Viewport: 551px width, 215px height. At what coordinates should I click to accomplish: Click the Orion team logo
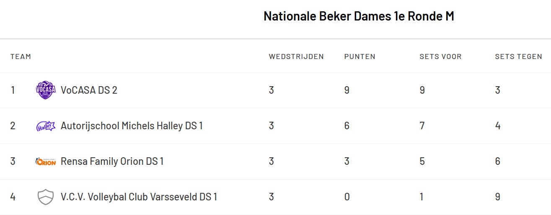coord(46,161)
